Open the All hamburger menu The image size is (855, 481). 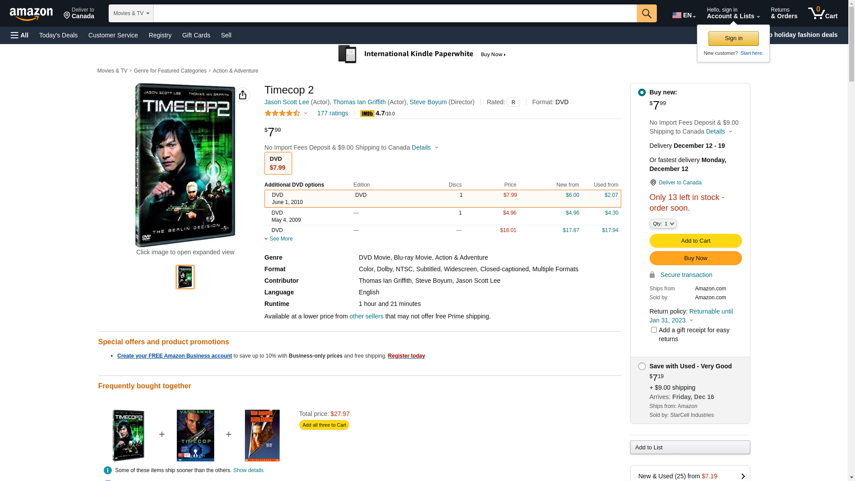[20, 35]
